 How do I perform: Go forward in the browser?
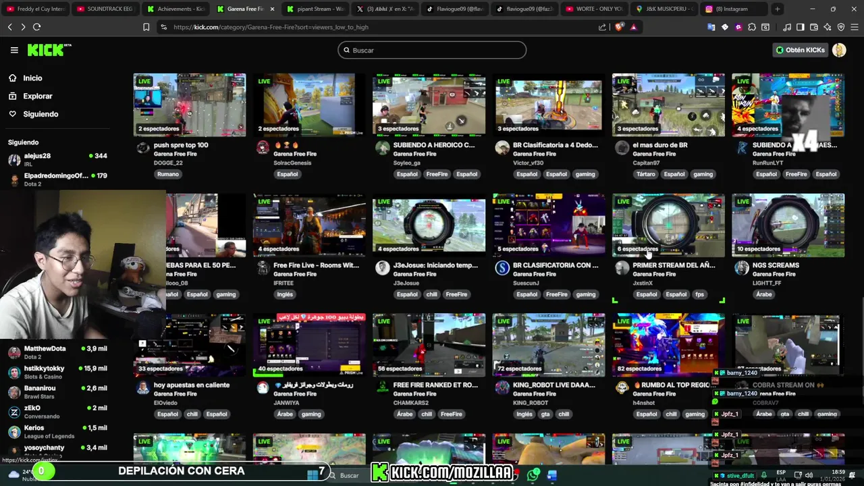tap(23, 27)
